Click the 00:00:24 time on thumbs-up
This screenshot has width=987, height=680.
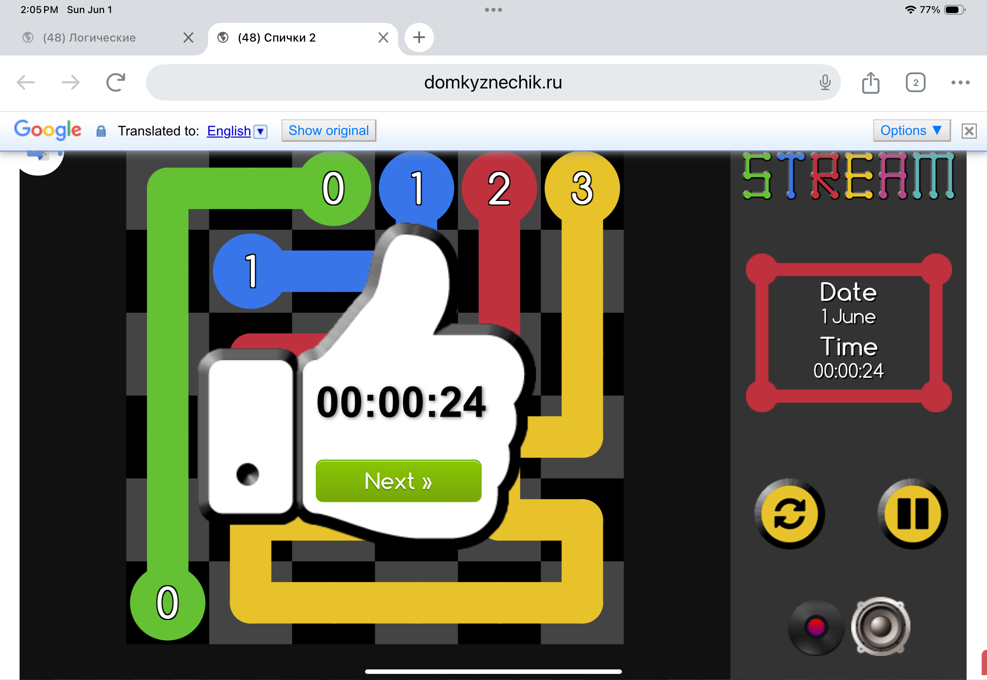[x=401, y=402]
